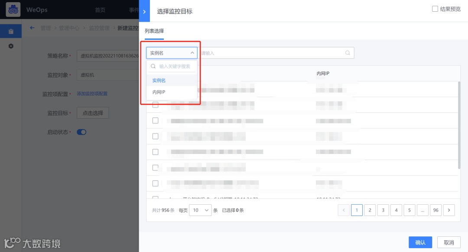Click 管理 in the breadcrumb

point(45,28)
